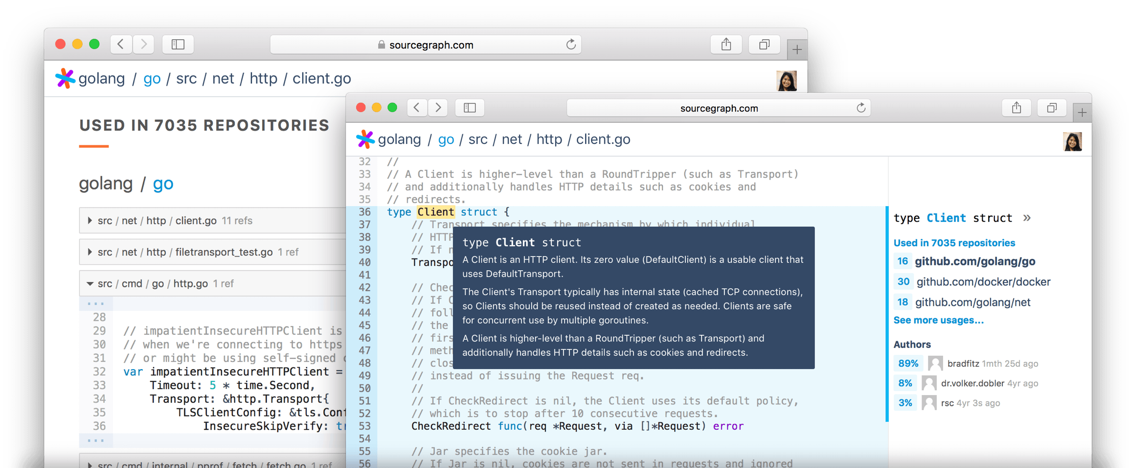This screenshot has width=1129, height=468.
Task: Go forward in back Safari window
Action: (x=143, y=45)
